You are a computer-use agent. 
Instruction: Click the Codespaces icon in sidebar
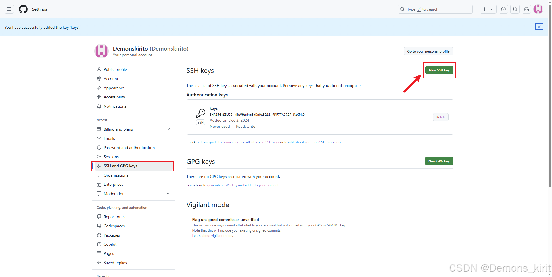[99, 226]
